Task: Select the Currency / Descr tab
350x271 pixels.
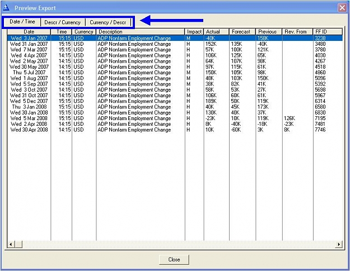Action: pos(108,22)
